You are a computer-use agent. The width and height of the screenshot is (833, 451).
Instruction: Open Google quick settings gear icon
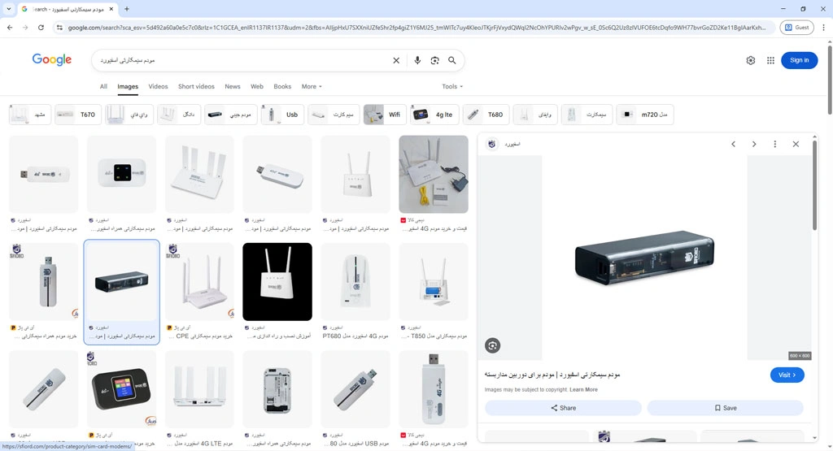[x=751, y=60]
